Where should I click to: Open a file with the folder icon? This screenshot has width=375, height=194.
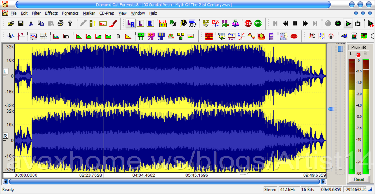pos(11,23)
